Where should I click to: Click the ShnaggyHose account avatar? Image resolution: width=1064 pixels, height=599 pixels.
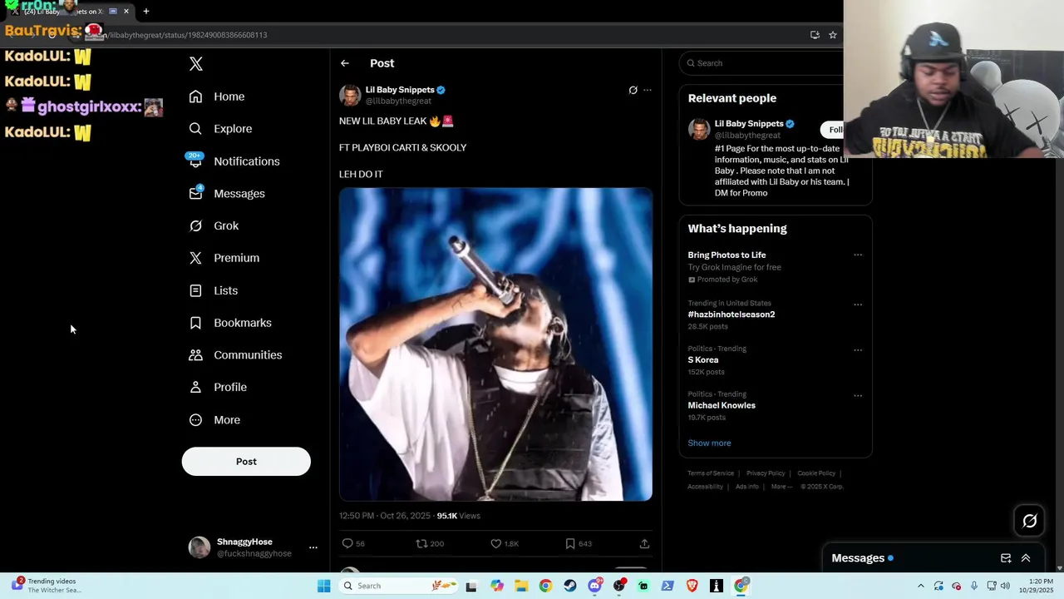tap(199, 547)
